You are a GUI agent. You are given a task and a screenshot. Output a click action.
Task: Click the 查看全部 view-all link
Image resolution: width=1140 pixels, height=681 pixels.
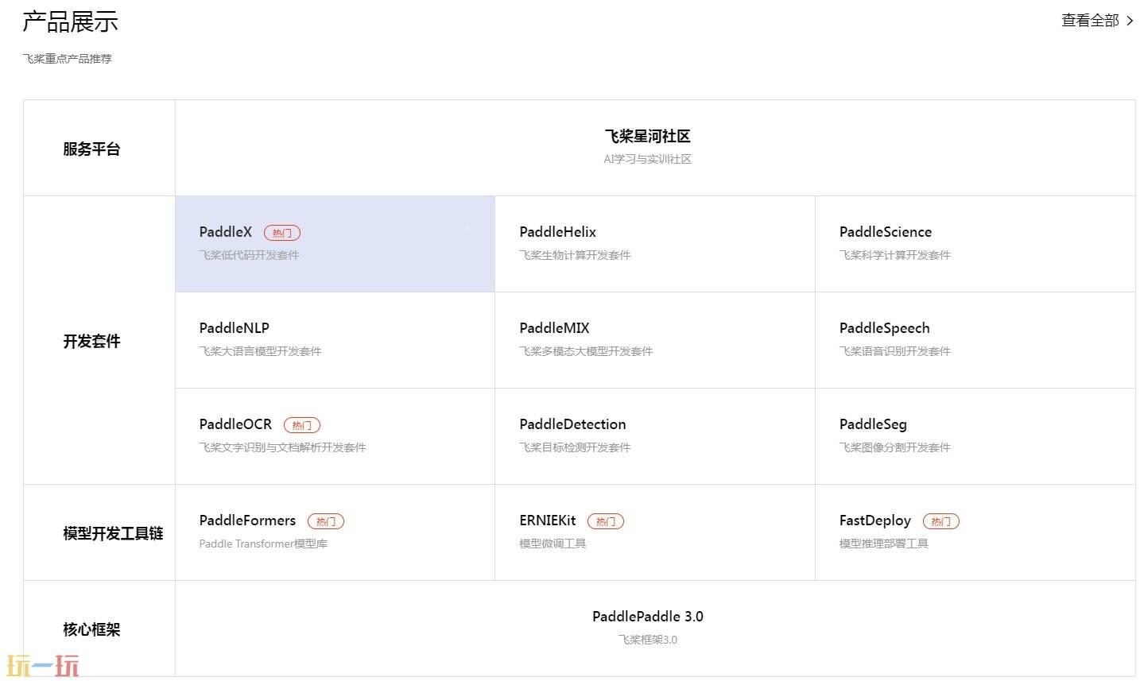[x=1090, y=20]
